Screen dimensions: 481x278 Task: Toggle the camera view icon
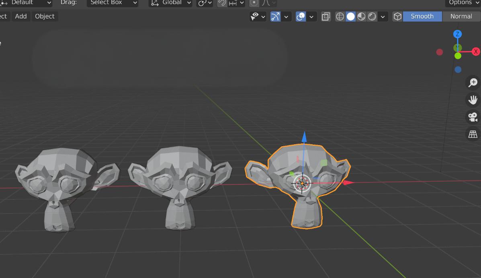pos(473,117)
